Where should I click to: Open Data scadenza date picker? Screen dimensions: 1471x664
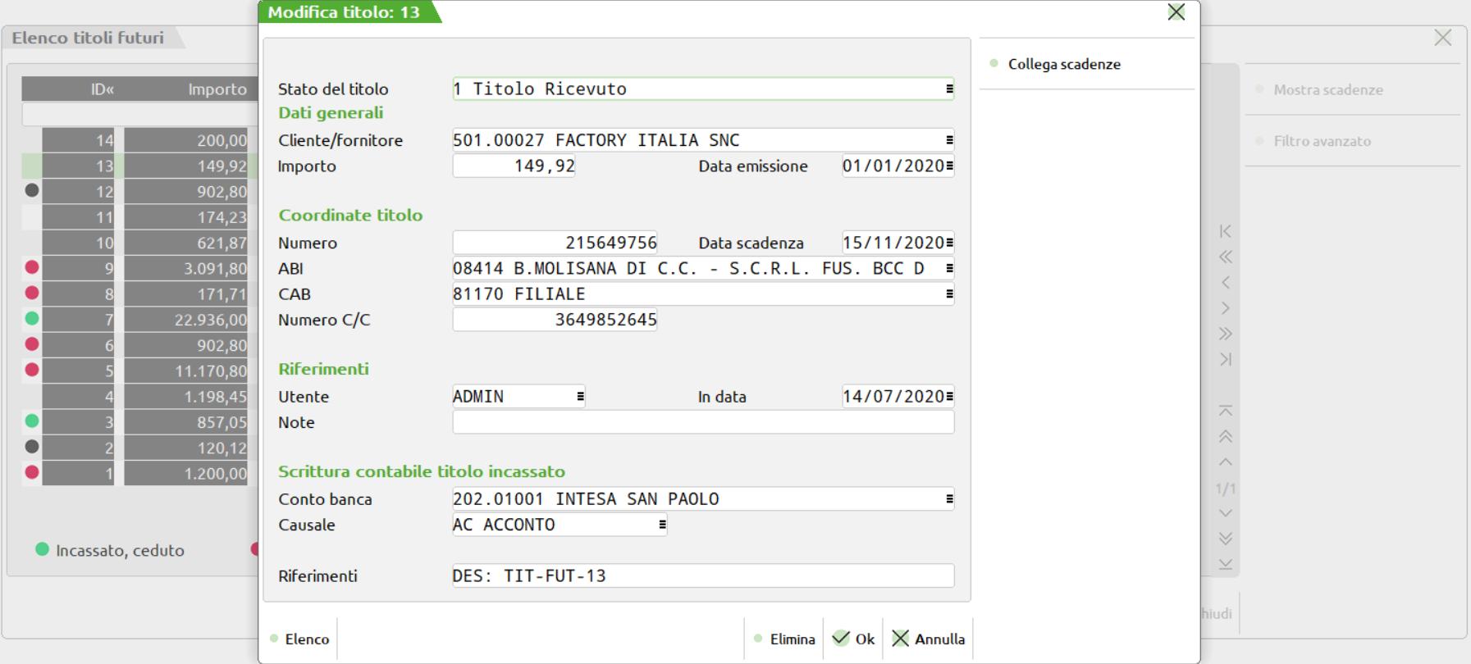[949, 243]
